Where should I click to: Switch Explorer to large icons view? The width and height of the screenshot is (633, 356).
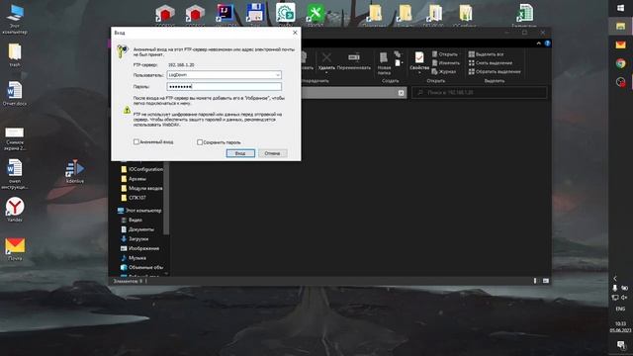(x=545, y=281)
